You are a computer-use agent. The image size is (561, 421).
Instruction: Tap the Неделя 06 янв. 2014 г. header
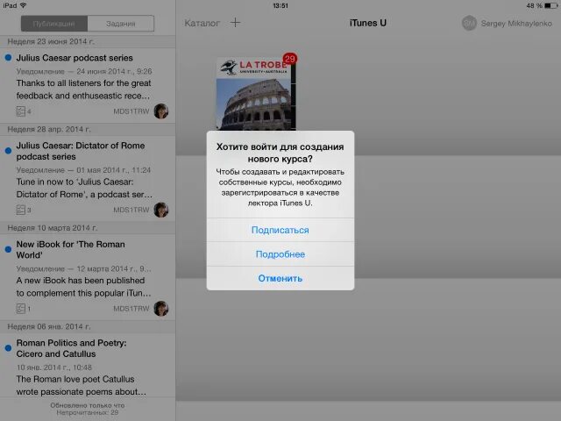(88, 326)
